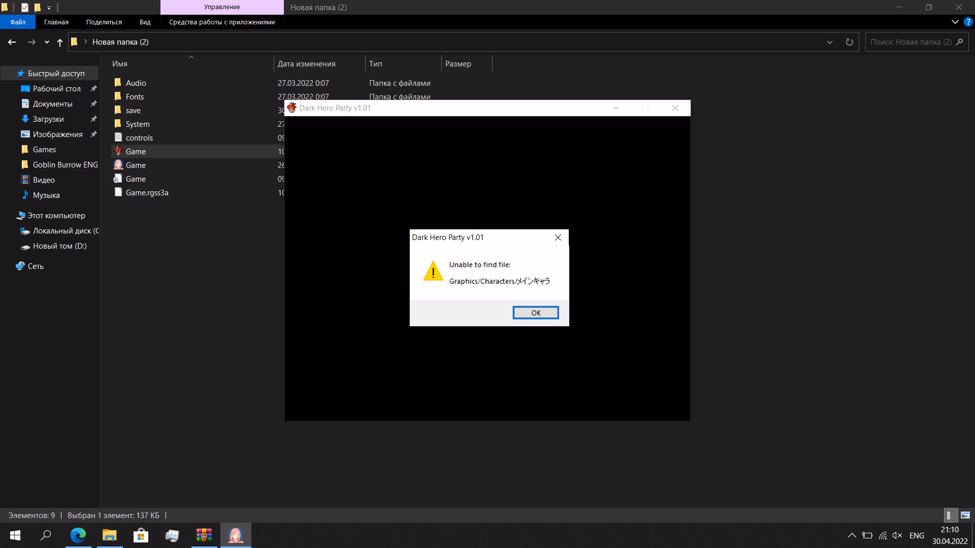Click OK in the error dialog
The image size is (975, 548).
point(536,313)
